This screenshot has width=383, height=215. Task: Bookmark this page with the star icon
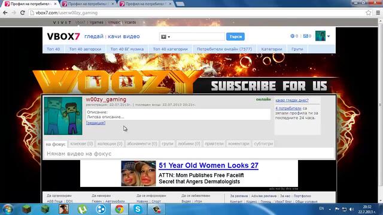(x=369, y=13)
